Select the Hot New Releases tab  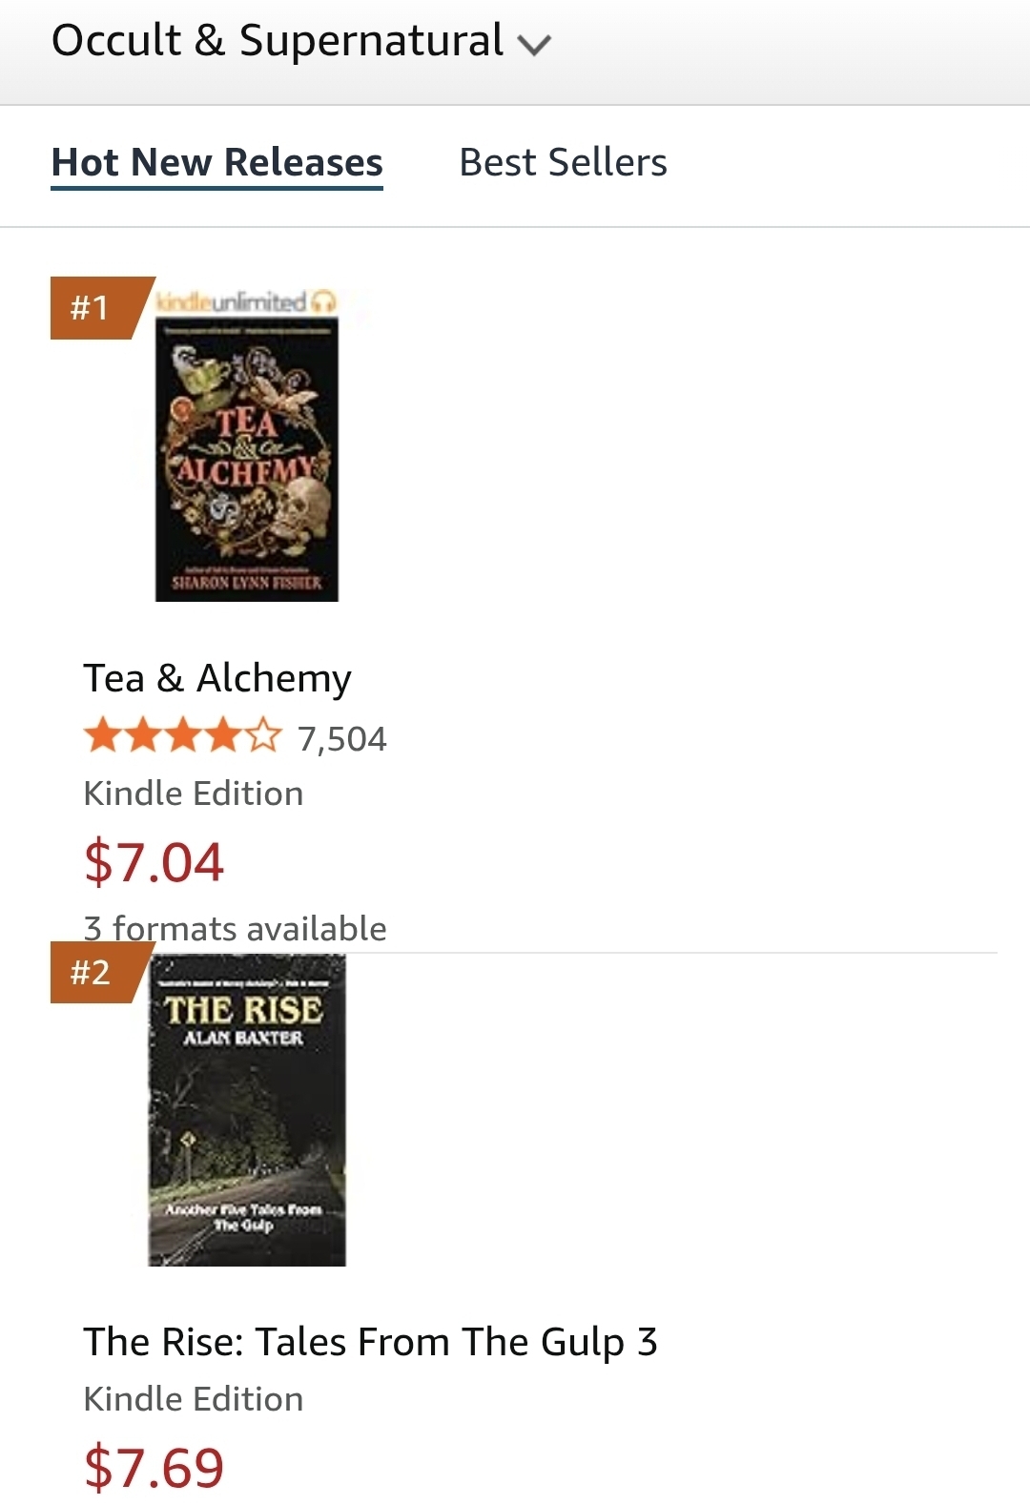pyautogui.click(x=216, y=163)
